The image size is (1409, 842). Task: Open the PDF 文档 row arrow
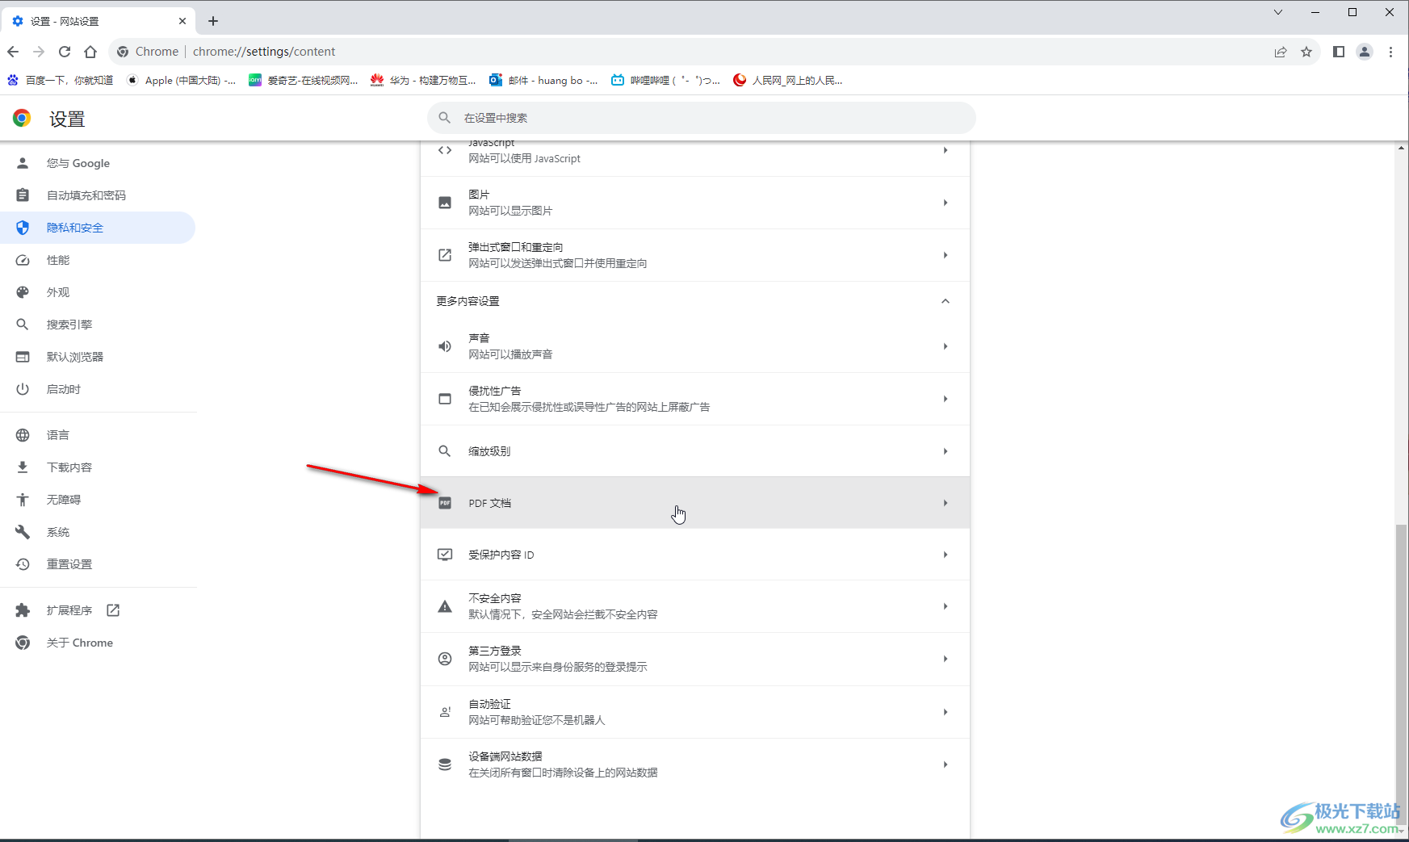(x=946, y=503)
